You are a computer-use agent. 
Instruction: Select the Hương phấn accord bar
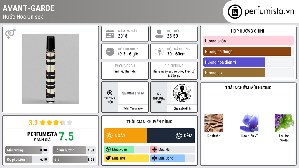click(x=248, y=41)
